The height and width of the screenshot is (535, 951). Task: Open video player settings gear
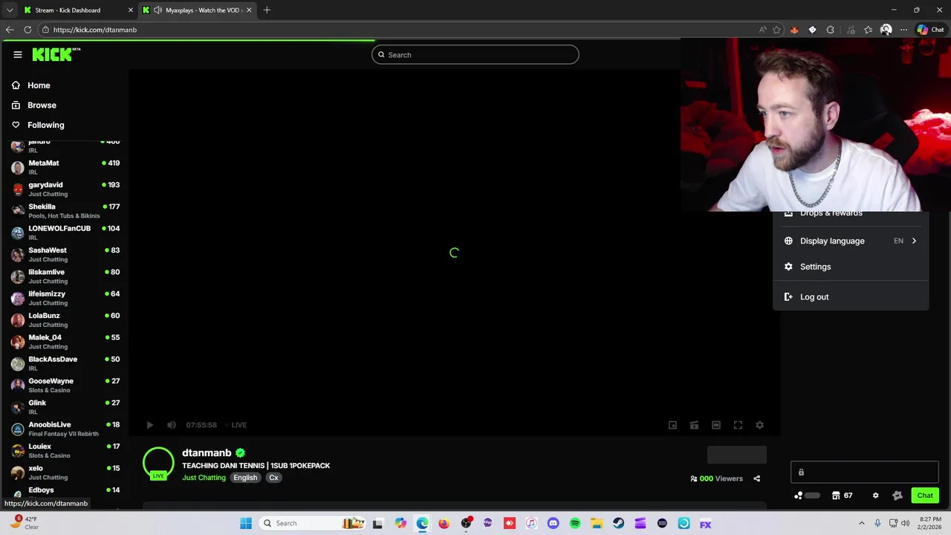(x=759, y=425)
